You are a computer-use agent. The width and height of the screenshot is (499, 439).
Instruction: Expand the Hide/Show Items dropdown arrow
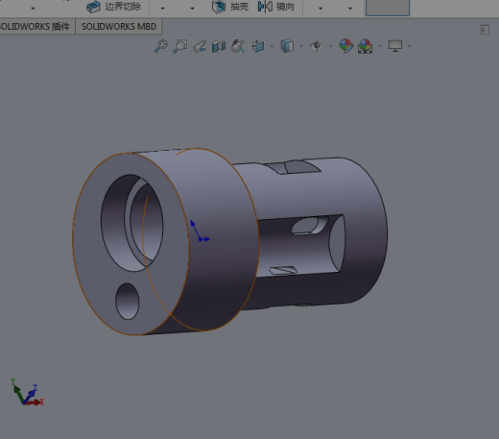point(331,46)
